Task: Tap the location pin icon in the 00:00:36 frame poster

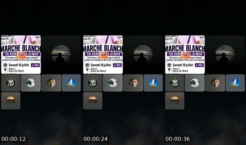Action: [169, 70]
